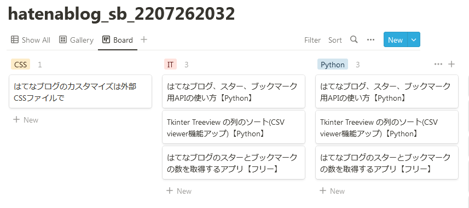Add a new view with plus icon
This screenshot has width=469, height=208.
pyautogui.click(x=144, y=39)
